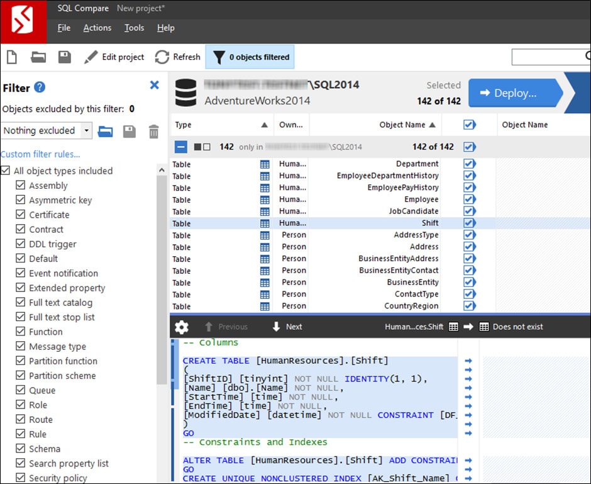
Task: Click the New project blank page icon
Action: tap(11, 57)
